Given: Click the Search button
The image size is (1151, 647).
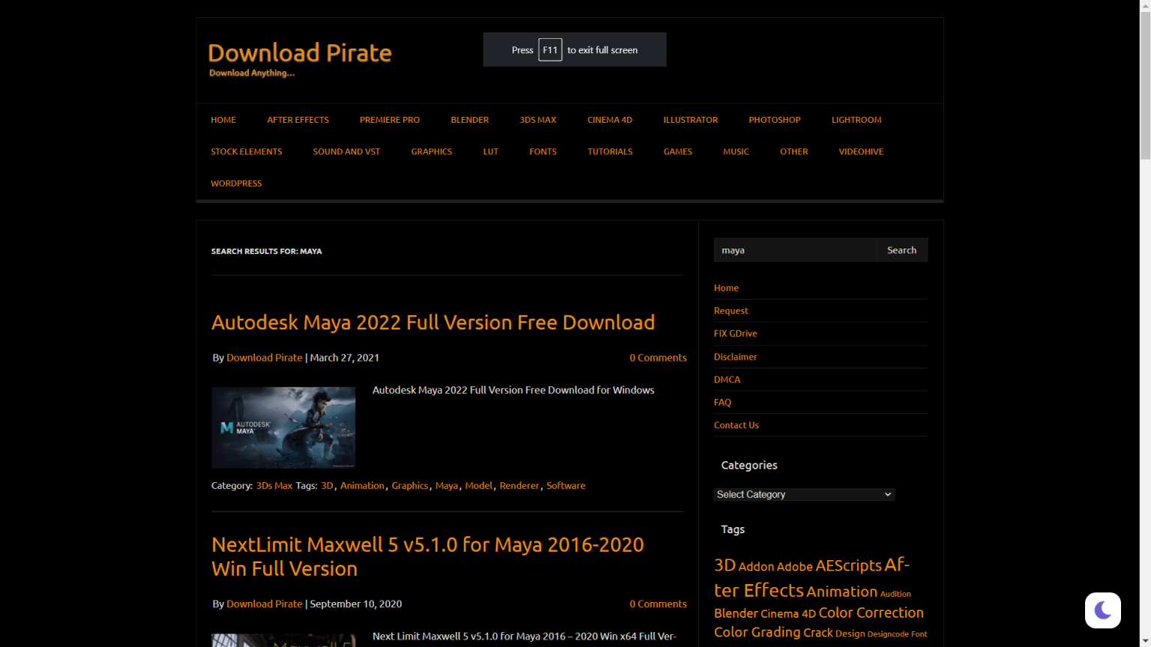Looking at the screenshot, I should pyautogui.click(x=902, y=250).
